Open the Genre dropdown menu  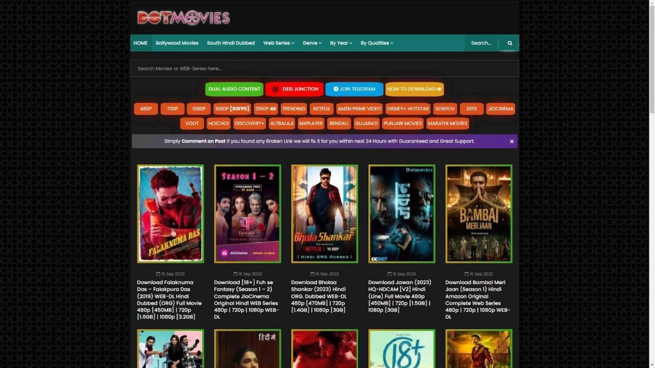click(312, 43)
